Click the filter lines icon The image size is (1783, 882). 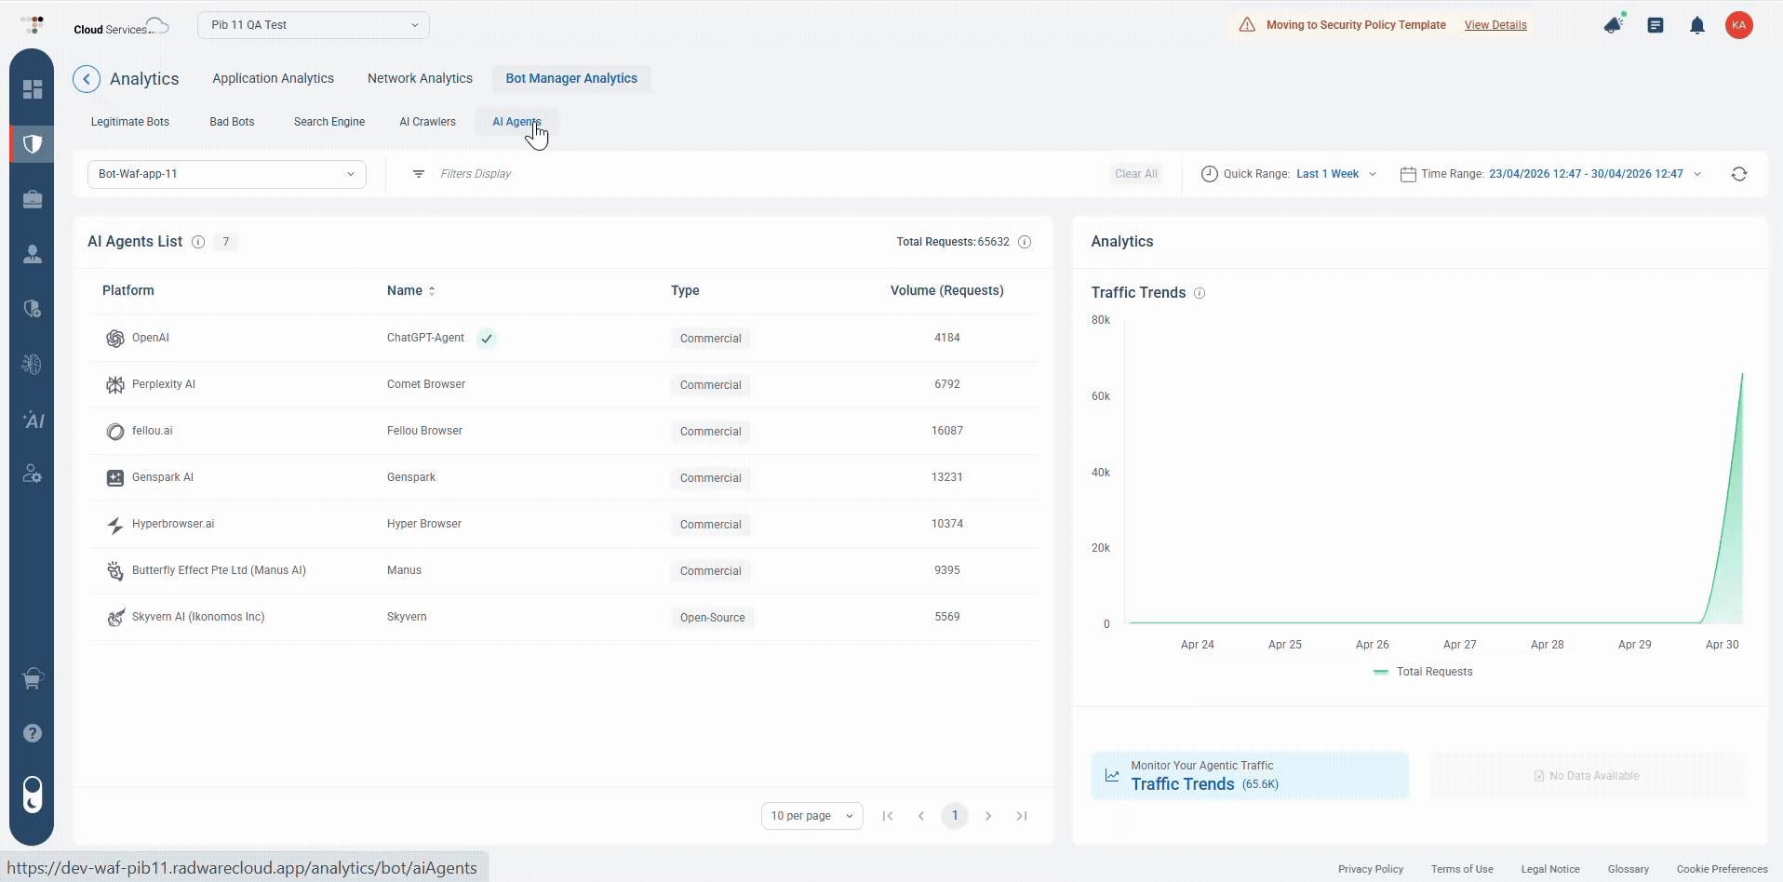click(419, 174)
